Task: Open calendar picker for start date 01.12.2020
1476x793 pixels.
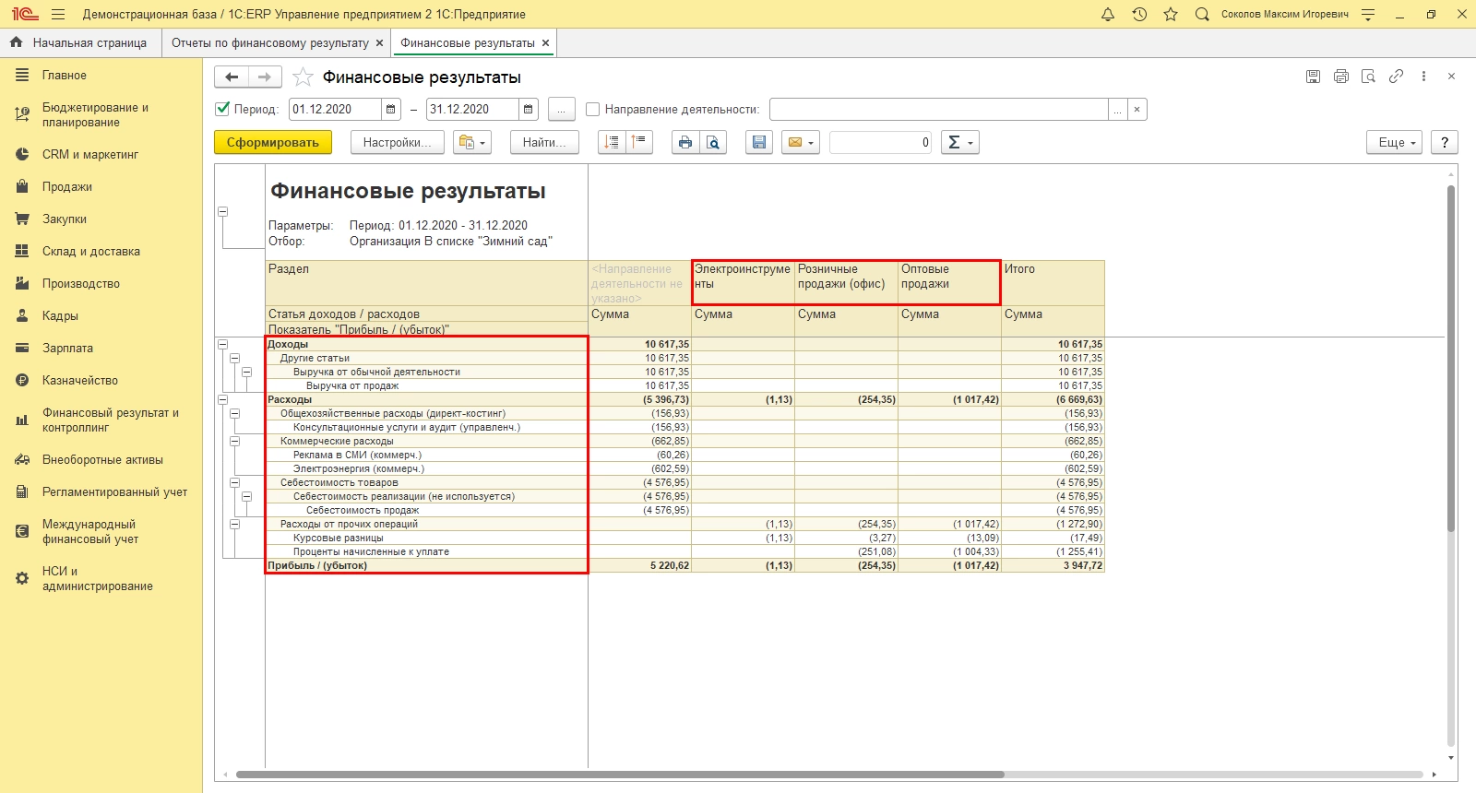Action: click(x=391, y=110)
